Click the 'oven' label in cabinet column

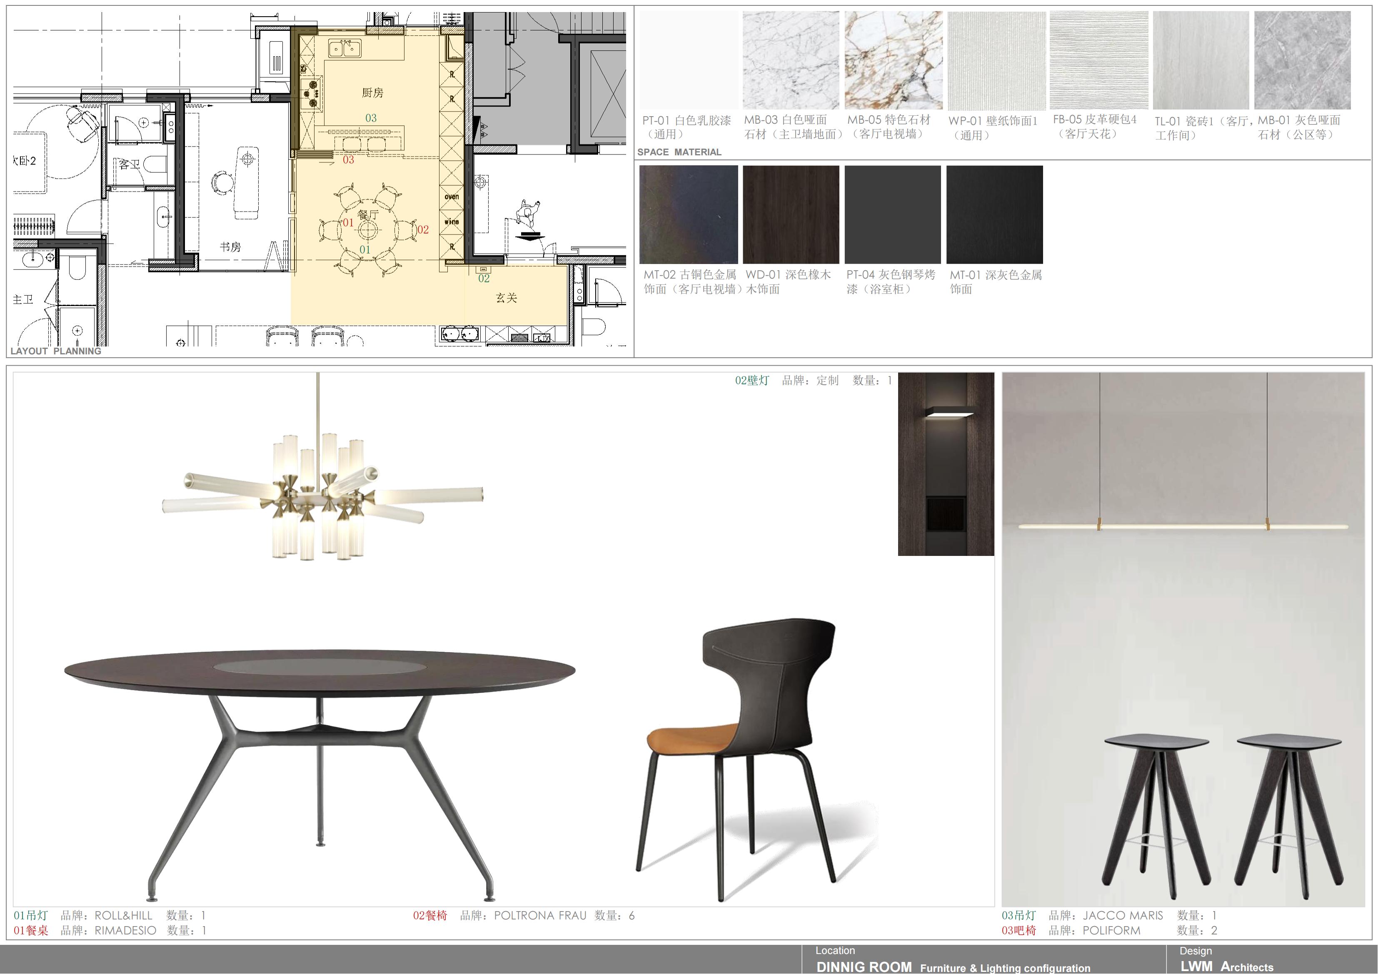452,197
